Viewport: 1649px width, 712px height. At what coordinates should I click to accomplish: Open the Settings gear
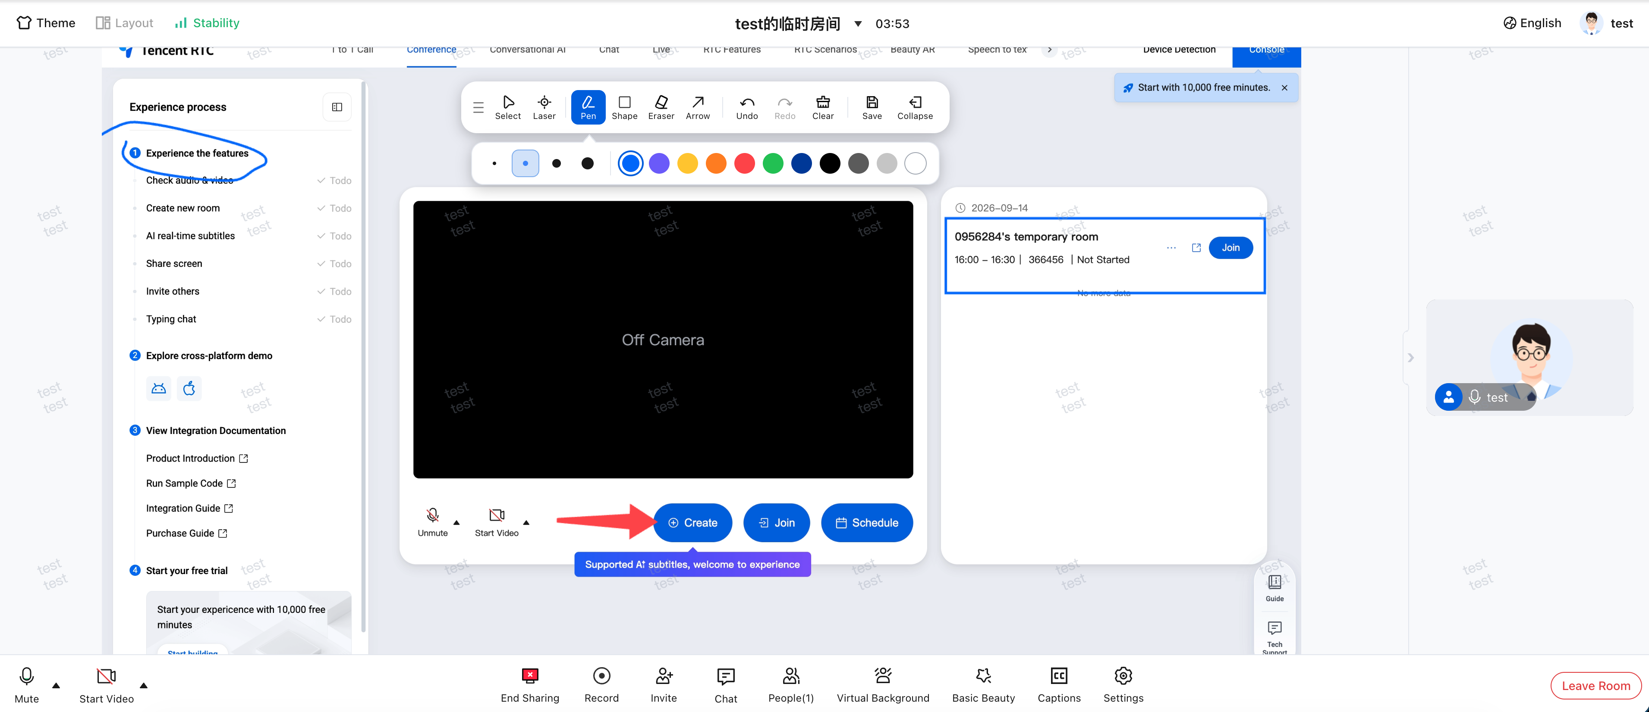pos(1123,684)
